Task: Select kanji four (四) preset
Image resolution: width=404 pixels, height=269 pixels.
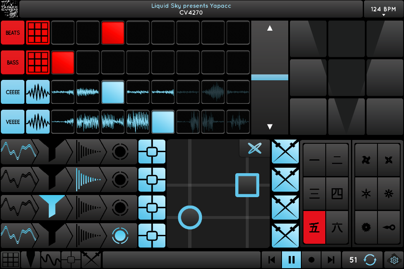Action: click(x=337, y=194)
